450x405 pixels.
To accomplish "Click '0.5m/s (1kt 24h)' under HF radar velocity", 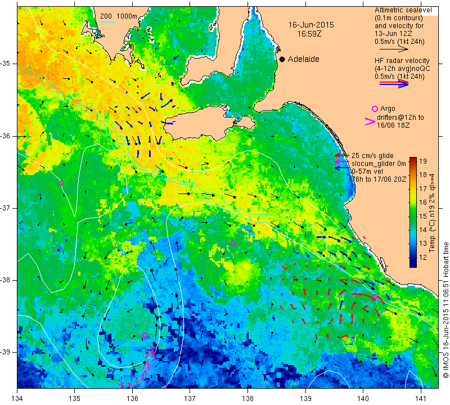I will click(x=399, y=76).
